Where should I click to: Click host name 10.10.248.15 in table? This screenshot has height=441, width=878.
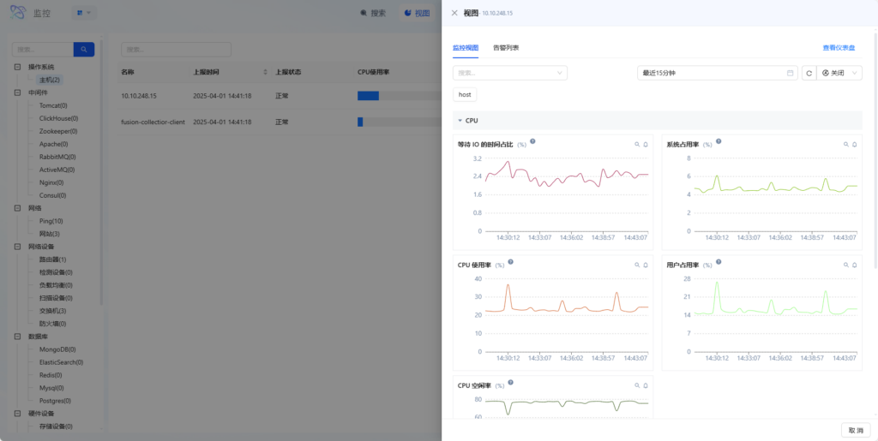(x=139, y=96)
